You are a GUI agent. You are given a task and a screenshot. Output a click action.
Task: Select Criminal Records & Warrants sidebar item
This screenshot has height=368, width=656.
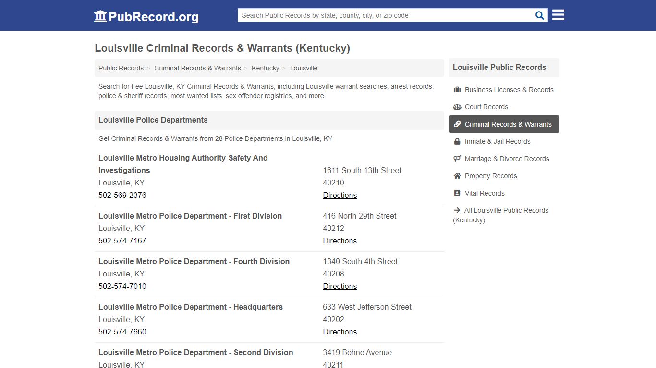[504, 124]
